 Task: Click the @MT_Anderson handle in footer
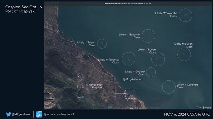(x=21, y=114)
